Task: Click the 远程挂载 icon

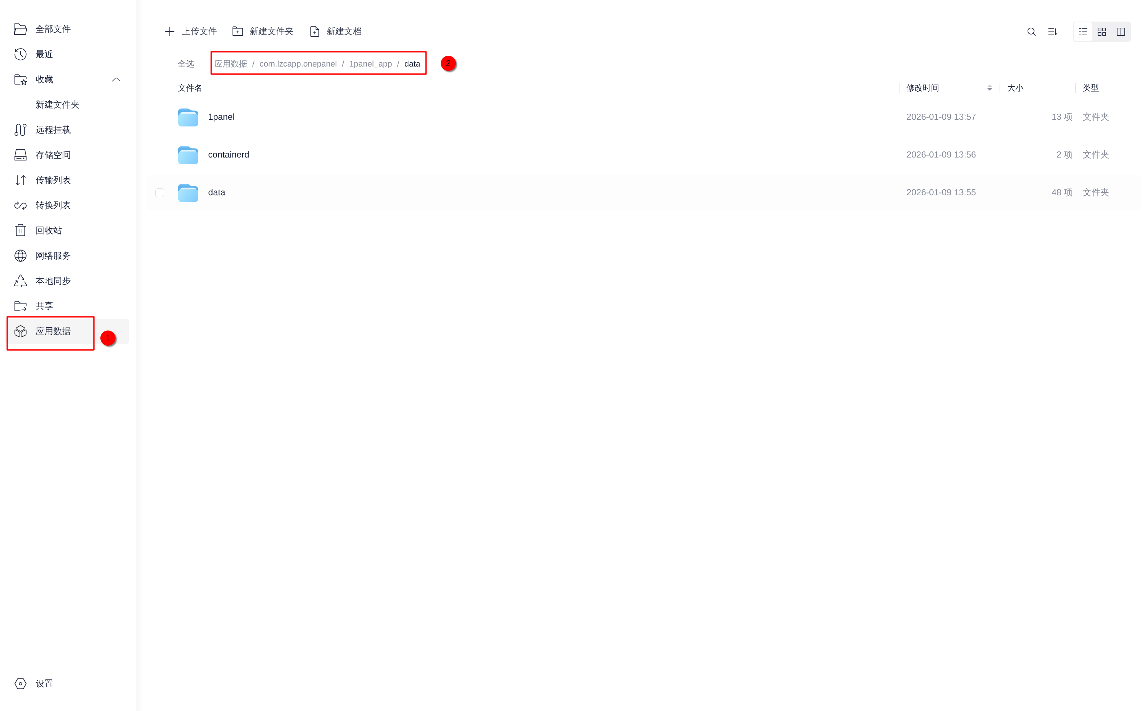Action: (20, 130)
